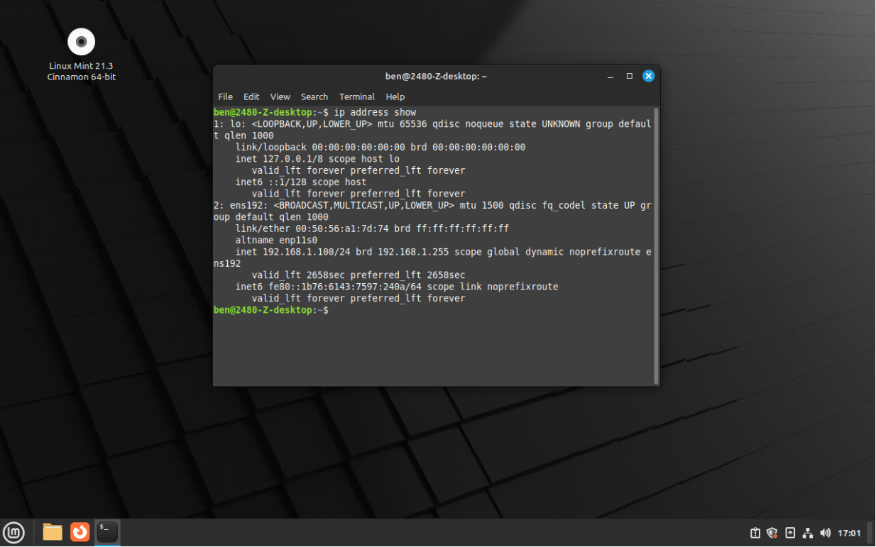
Task: Open the Linux Mint 21.3 disc desktop icon
Action: pos(81,43)
